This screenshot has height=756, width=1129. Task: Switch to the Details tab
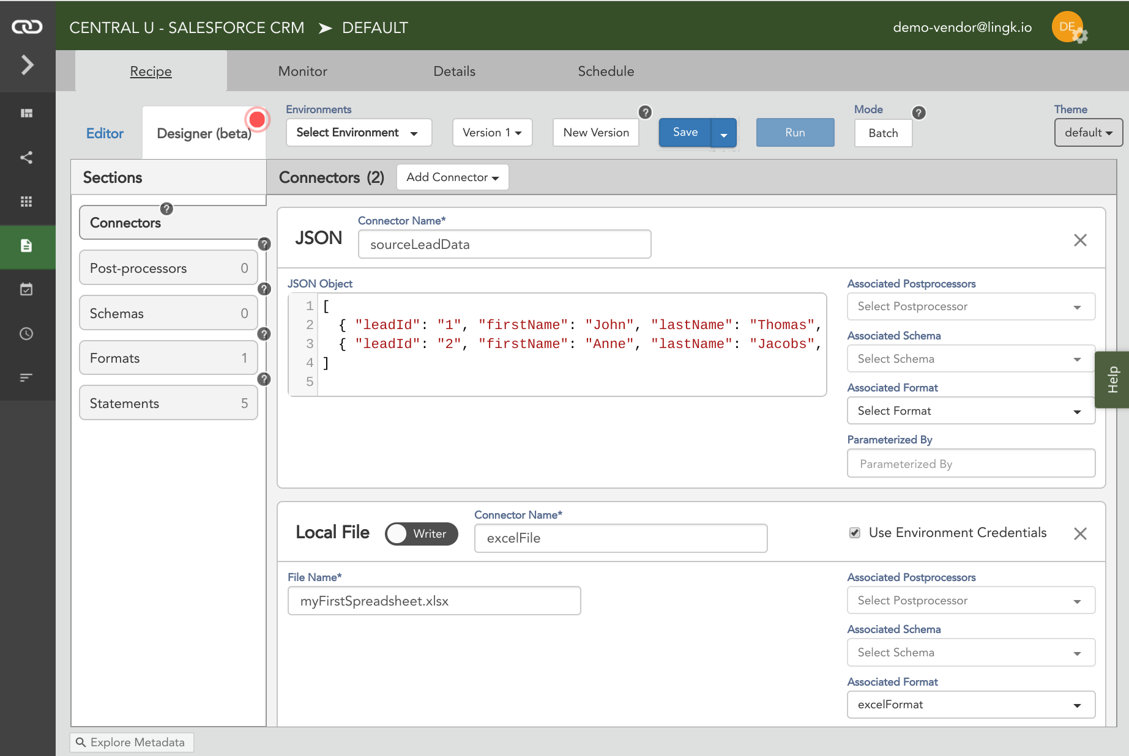pyautogui.click(x=454, y=71)
